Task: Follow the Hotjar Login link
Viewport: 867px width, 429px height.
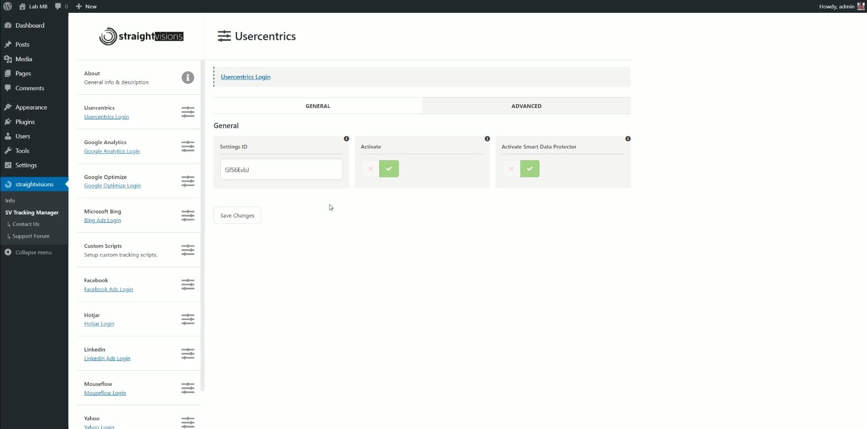Action: click(99, 324)
